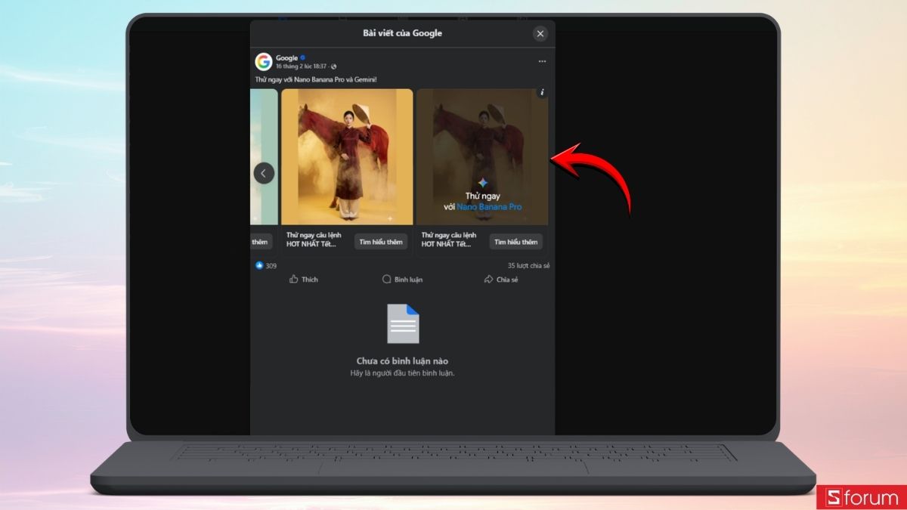Image resolution: width=907 pixels, height=510 pixels.
Task: Click the public audience globe icon
Action: point(334,66)
